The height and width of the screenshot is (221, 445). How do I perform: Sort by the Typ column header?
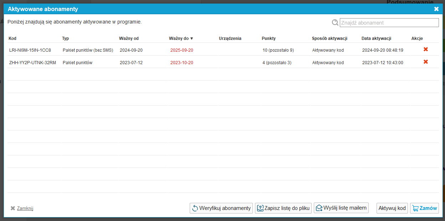65,38
